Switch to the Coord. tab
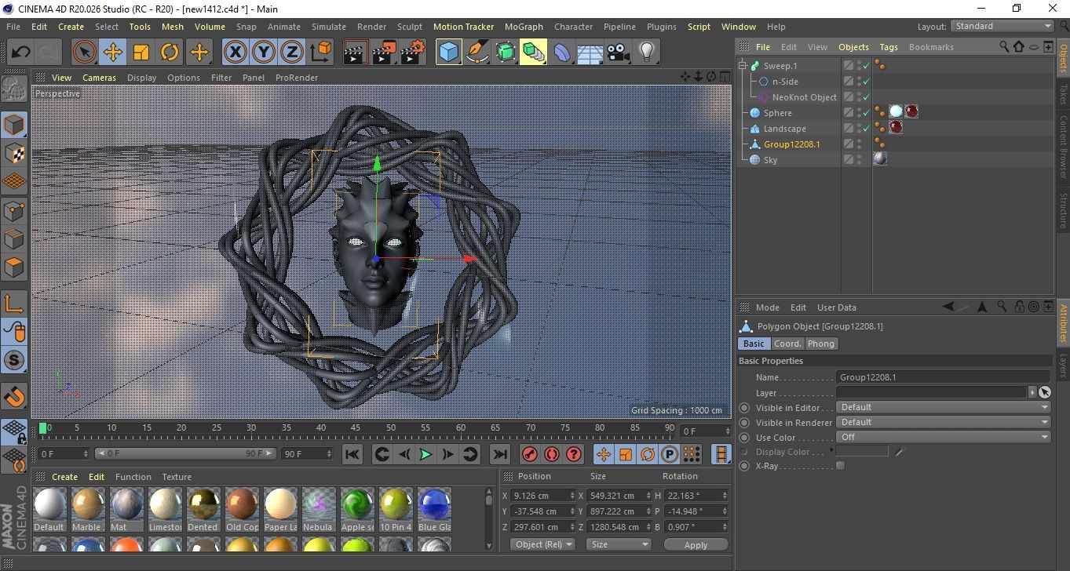 click(x=787, y=344)
